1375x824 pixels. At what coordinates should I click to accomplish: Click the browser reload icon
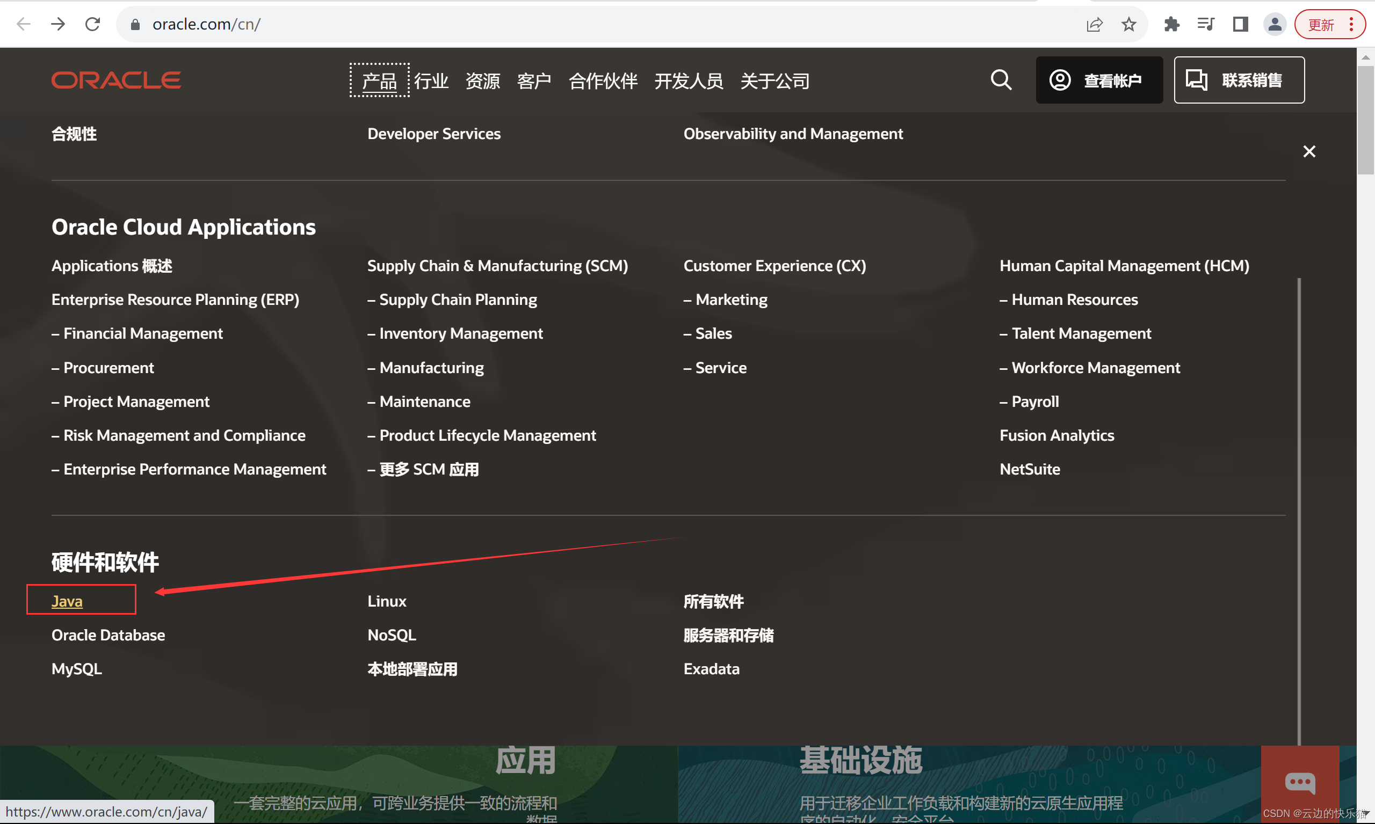pos(93,24)
